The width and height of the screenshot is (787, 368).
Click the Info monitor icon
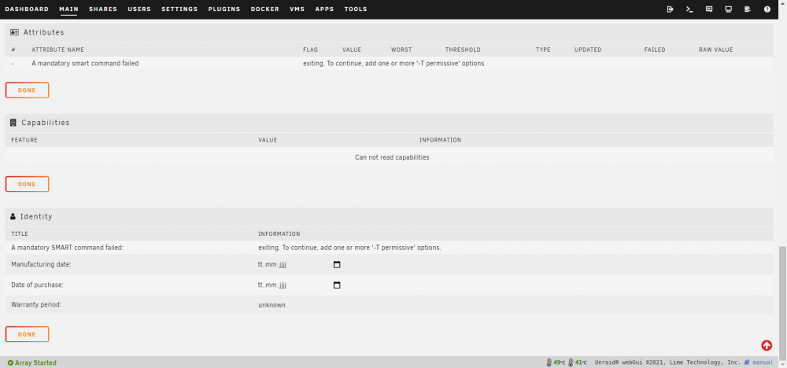point(728,9)
